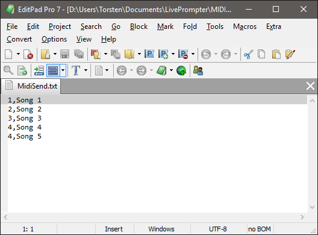
Task: Click two people forum icon
Action: point(198,70)
